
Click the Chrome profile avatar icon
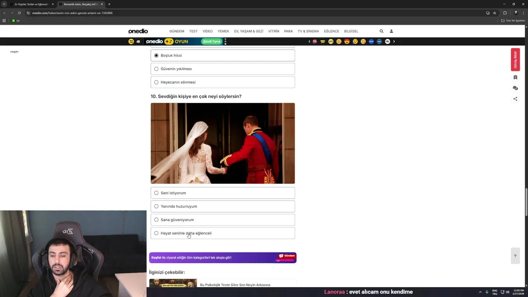516,13
